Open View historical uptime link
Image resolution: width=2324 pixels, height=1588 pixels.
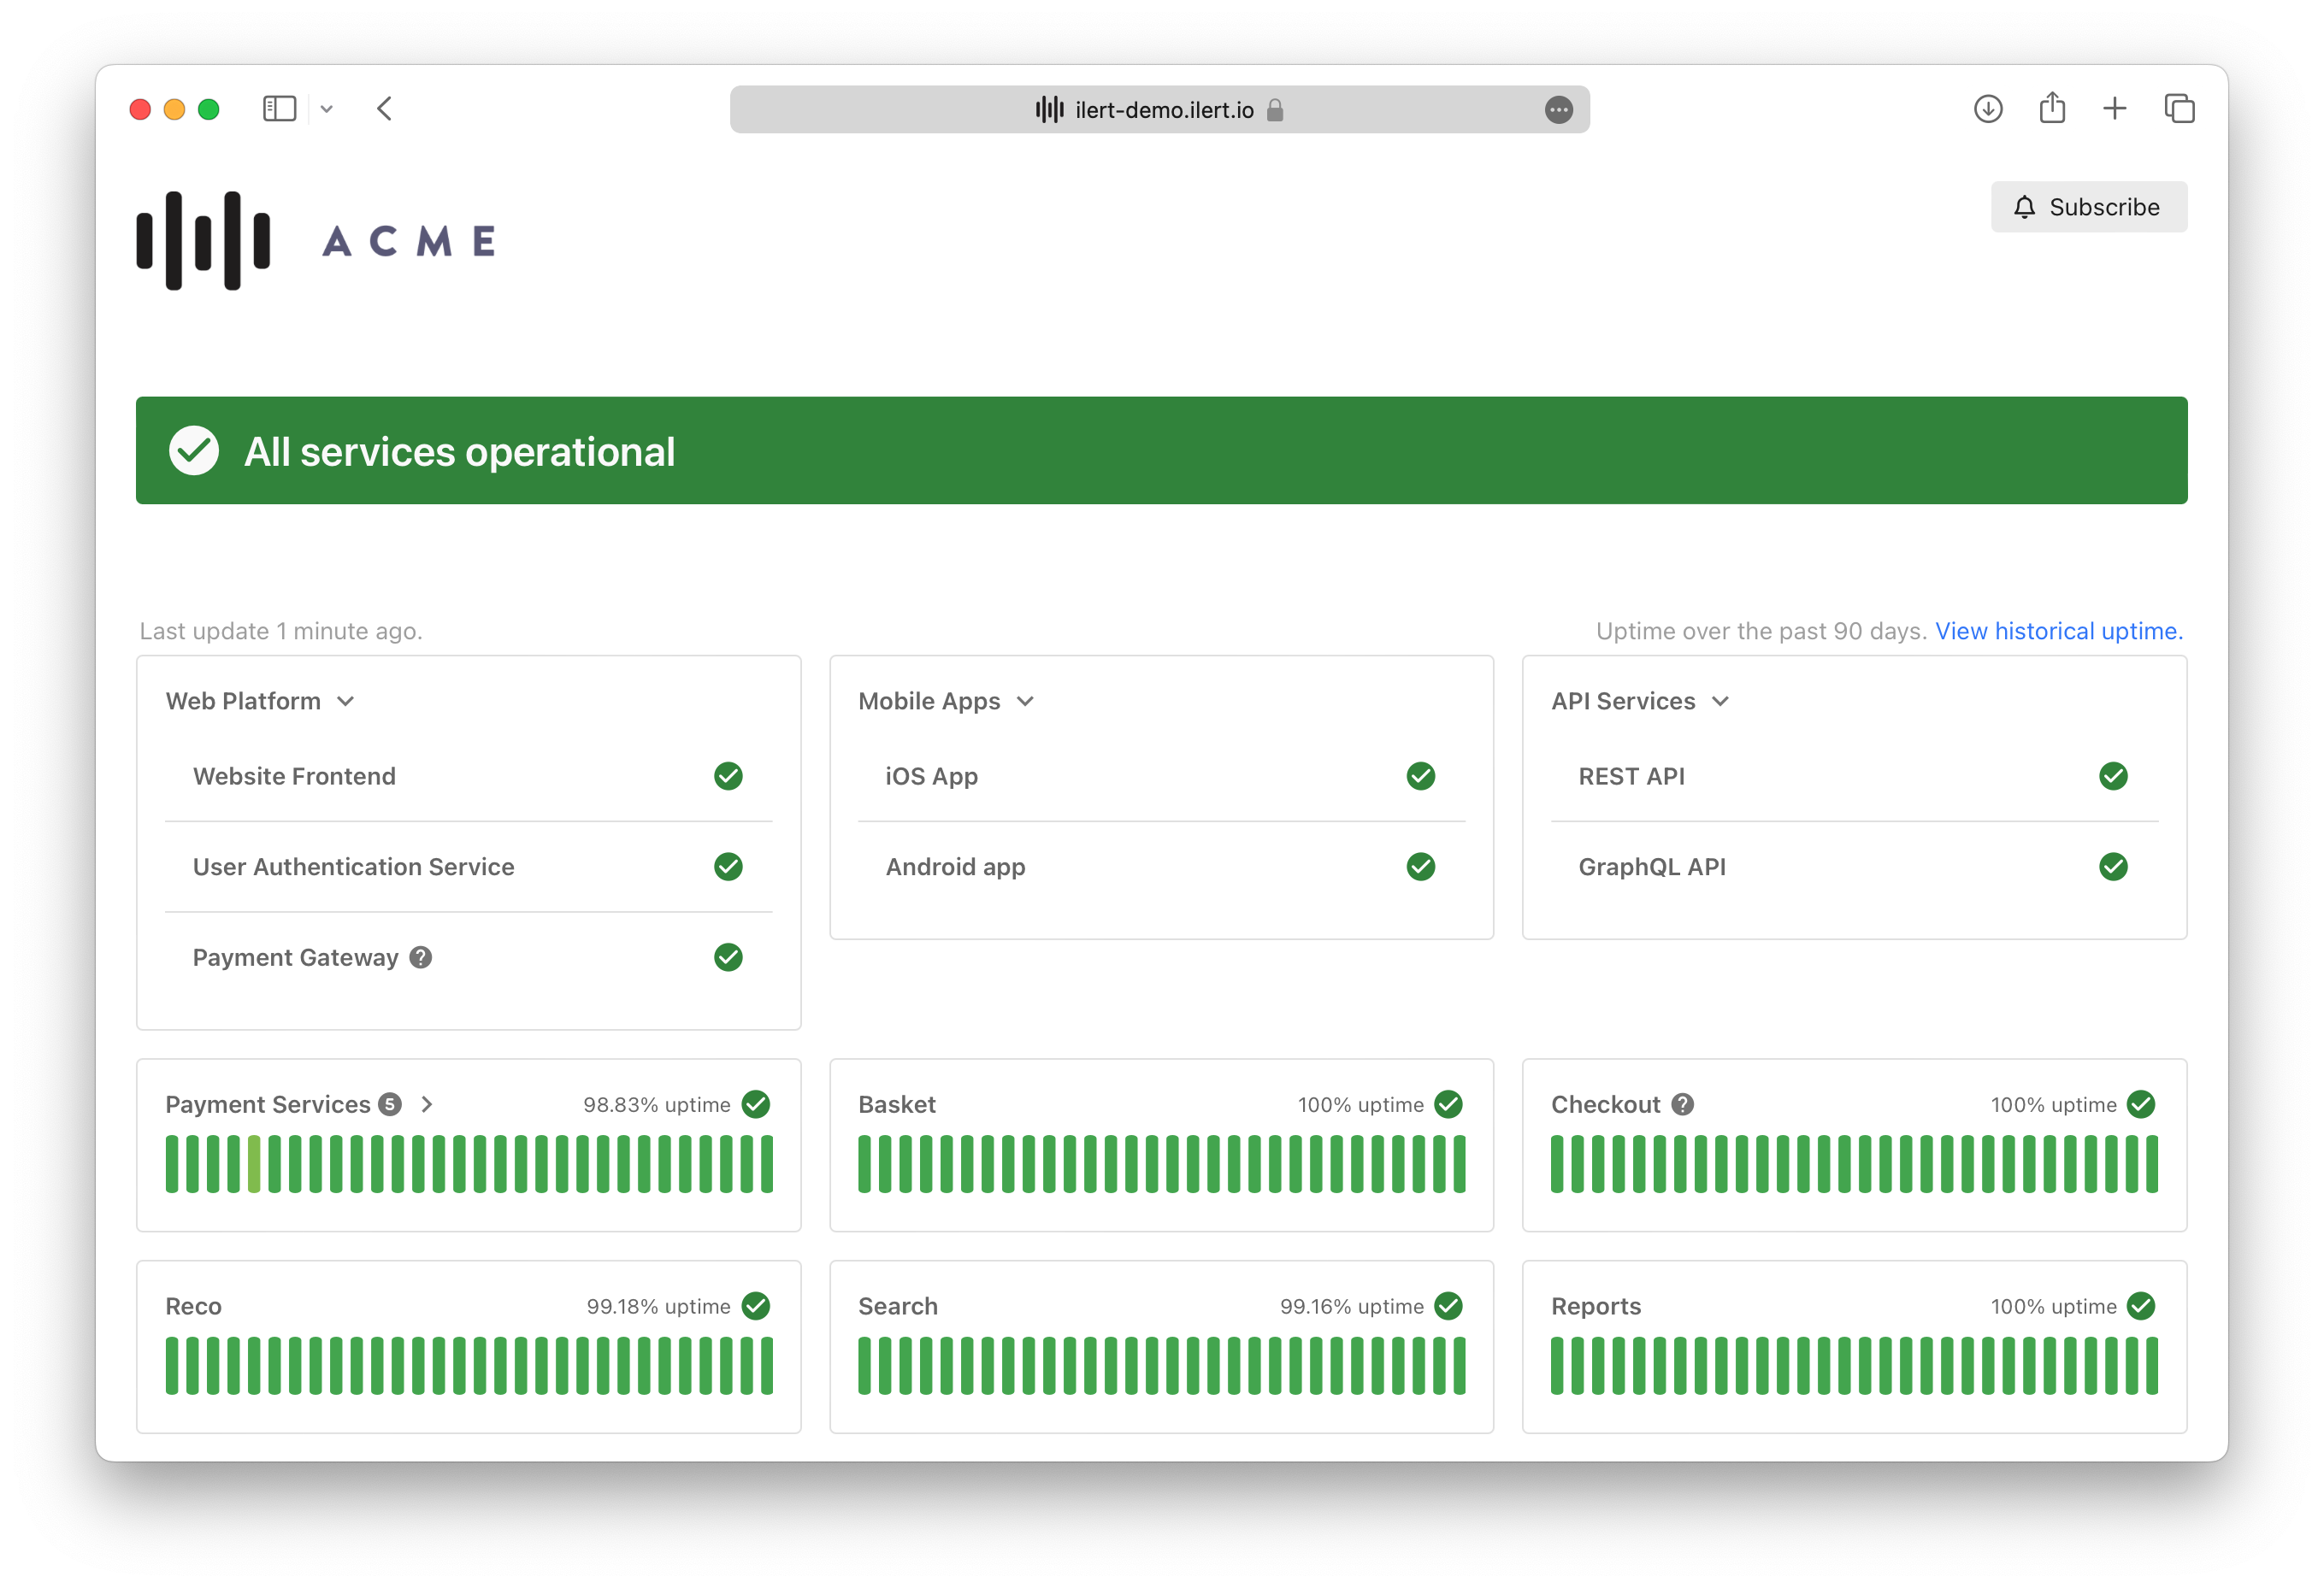coord(2058,631)
